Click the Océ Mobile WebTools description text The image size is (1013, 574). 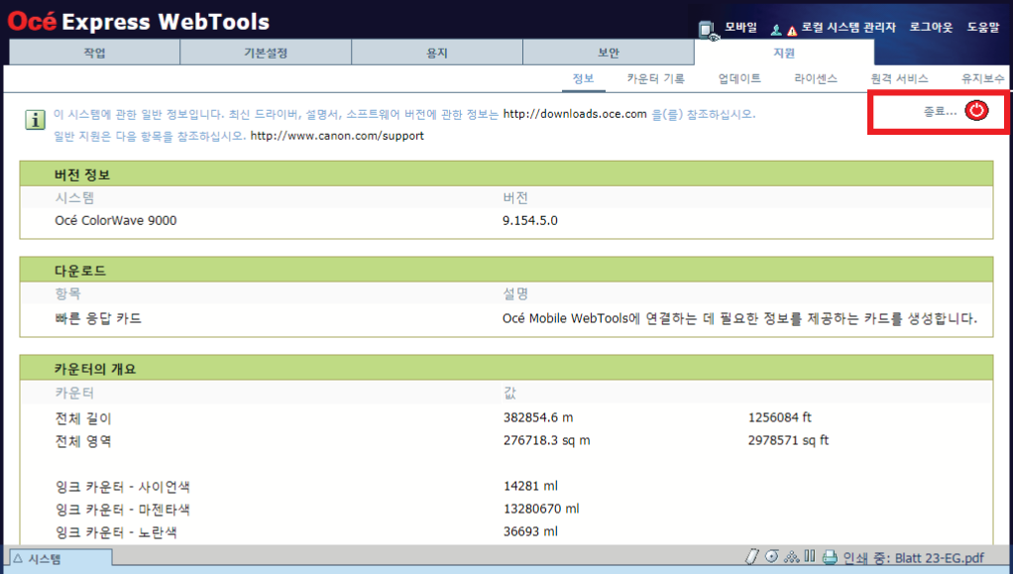tap(739, 318)
